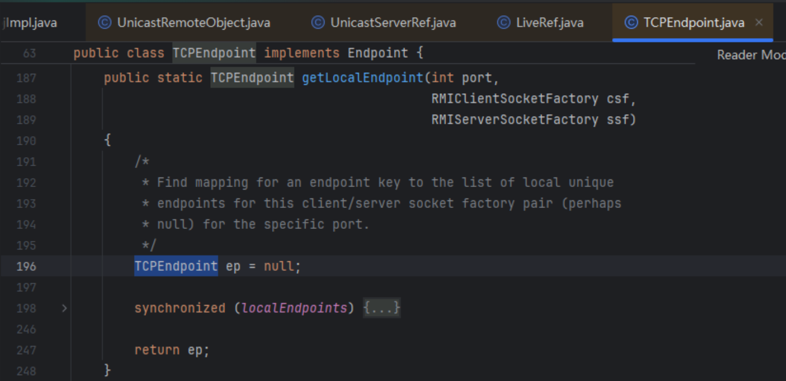The height and width of the screenshot is (381, 786).
Task: Toggle Reader Mode in the editor
Action: tap(750, 55)
